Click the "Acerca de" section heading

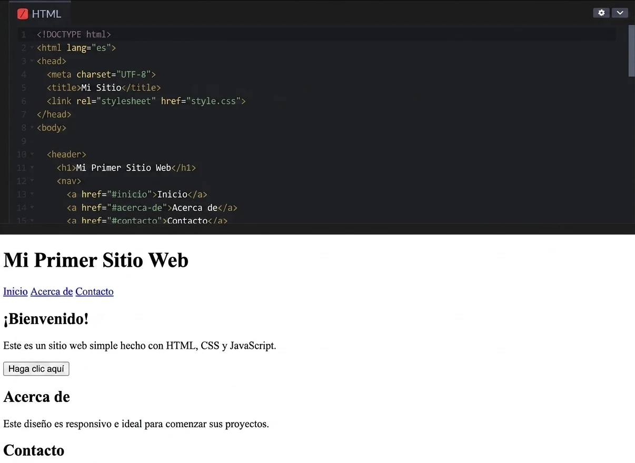pyautogui.click(x=37, y=397)
